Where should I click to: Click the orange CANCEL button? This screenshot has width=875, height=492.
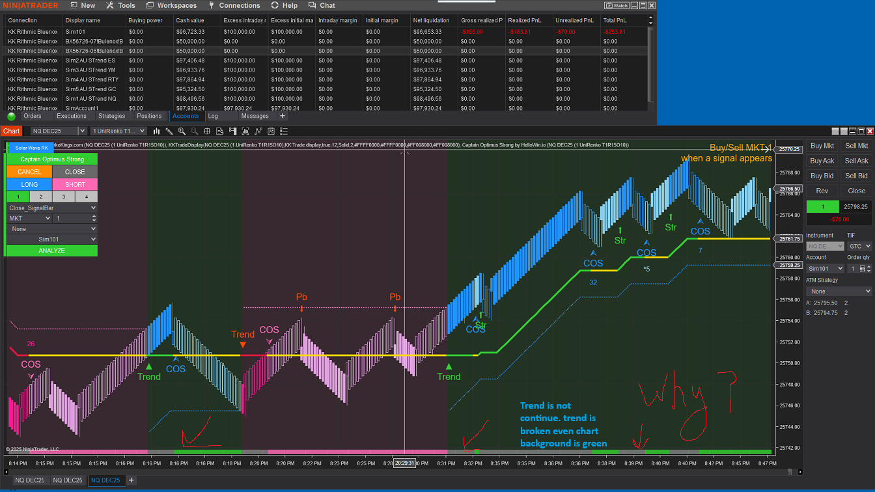[x=29, y=172]
